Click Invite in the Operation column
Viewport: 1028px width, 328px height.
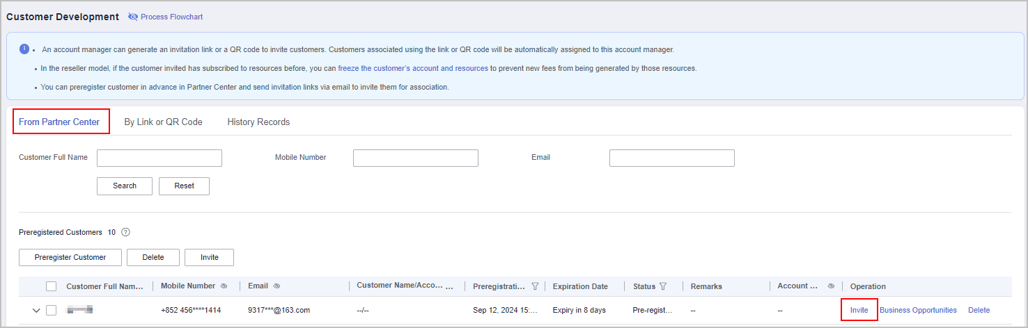coord(859,310)
